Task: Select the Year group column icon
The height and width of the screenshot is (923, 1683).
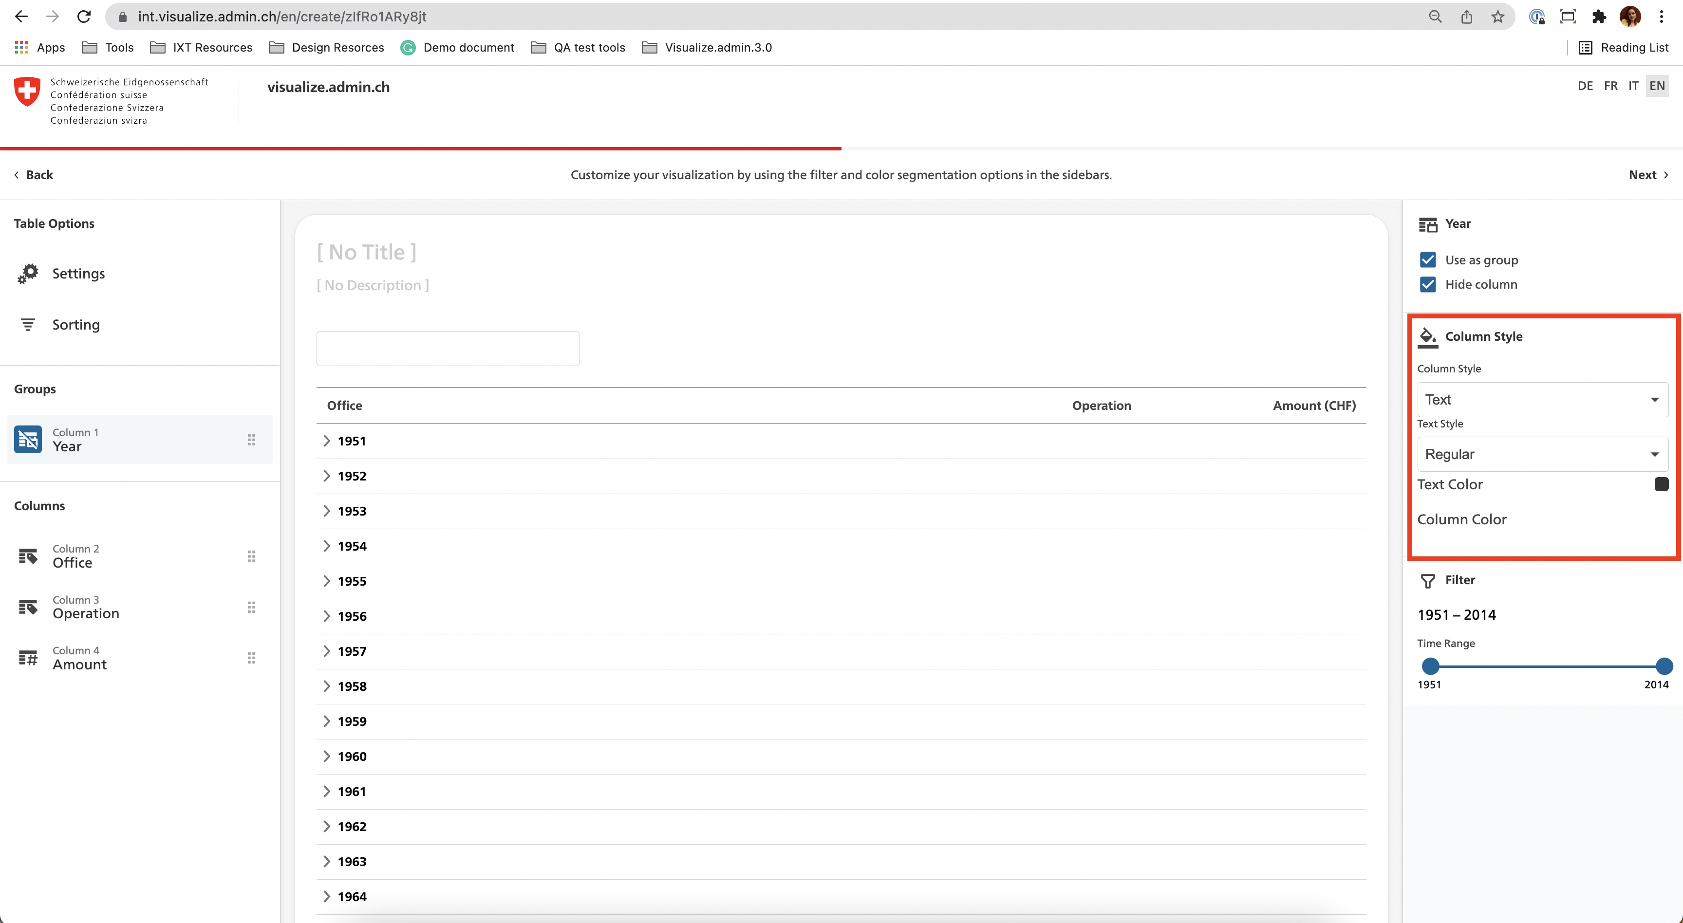Action: 28,440
